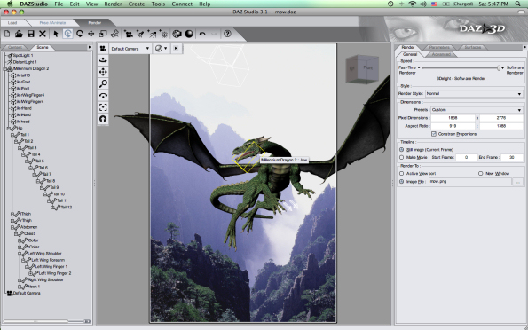Open the Render pane options arrow
Image resolution: width=528 pixels, height=330 pixels.
(524, 47)
